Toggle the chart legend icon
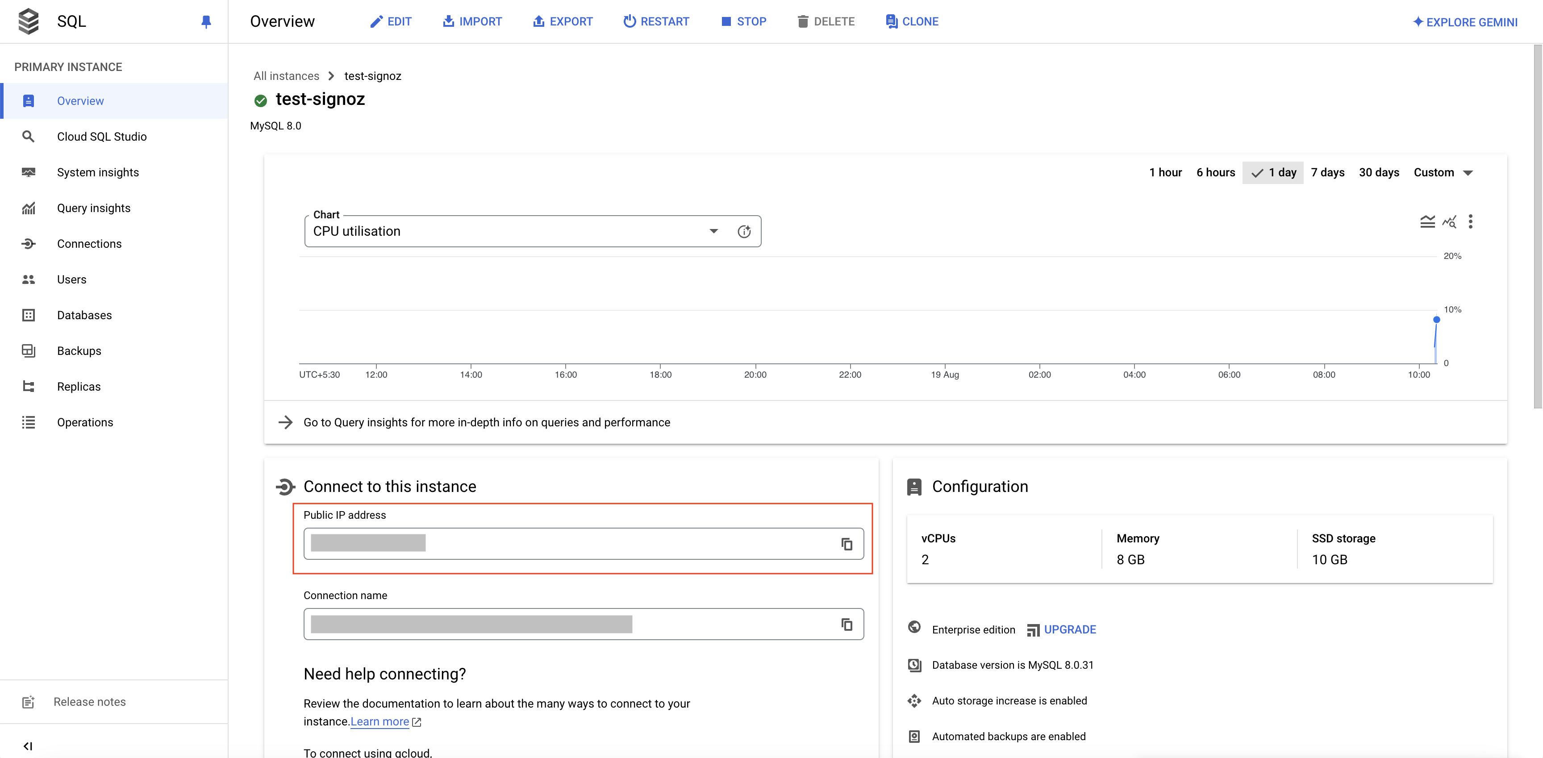The height and width of the screenshot is (758, 1543). point(1427,221)
